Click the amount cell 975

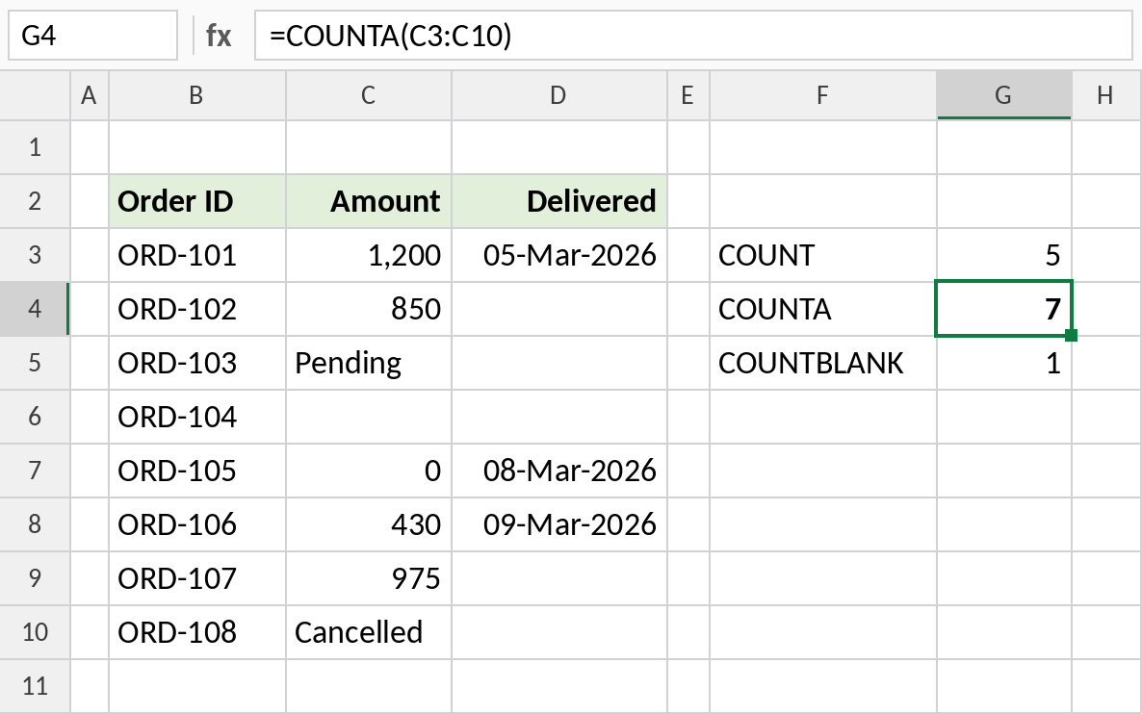tap(369, 578)
